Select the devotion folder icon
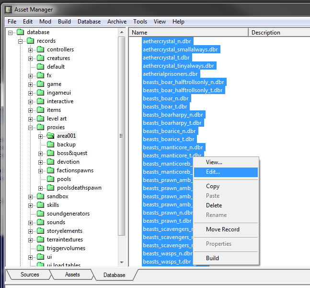Image resolution: width=310 pixels, height=288 pixels. pos(50,162)
